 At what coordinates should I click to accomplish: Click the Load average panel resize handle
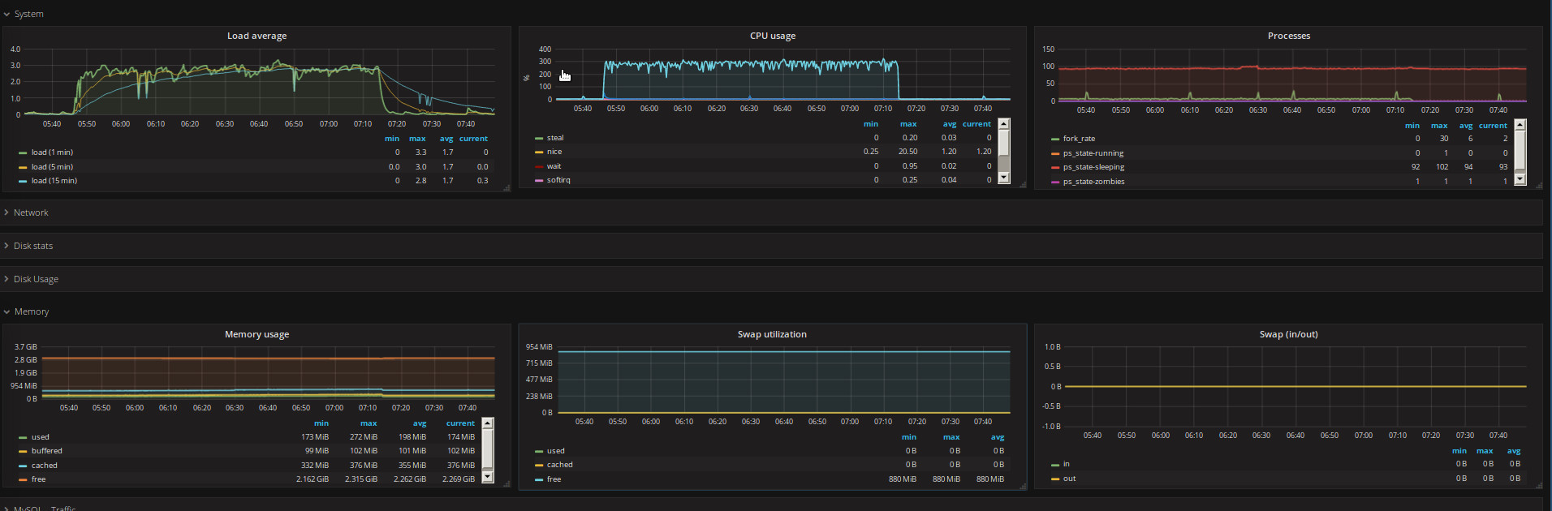pos(507,187)
